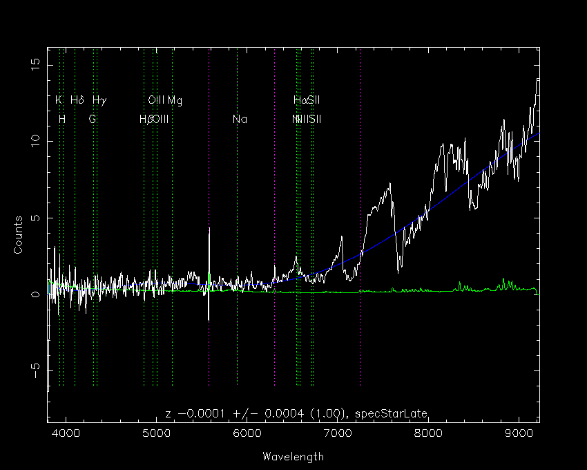Click the 6000 wavelength tick label

[247, 433]
